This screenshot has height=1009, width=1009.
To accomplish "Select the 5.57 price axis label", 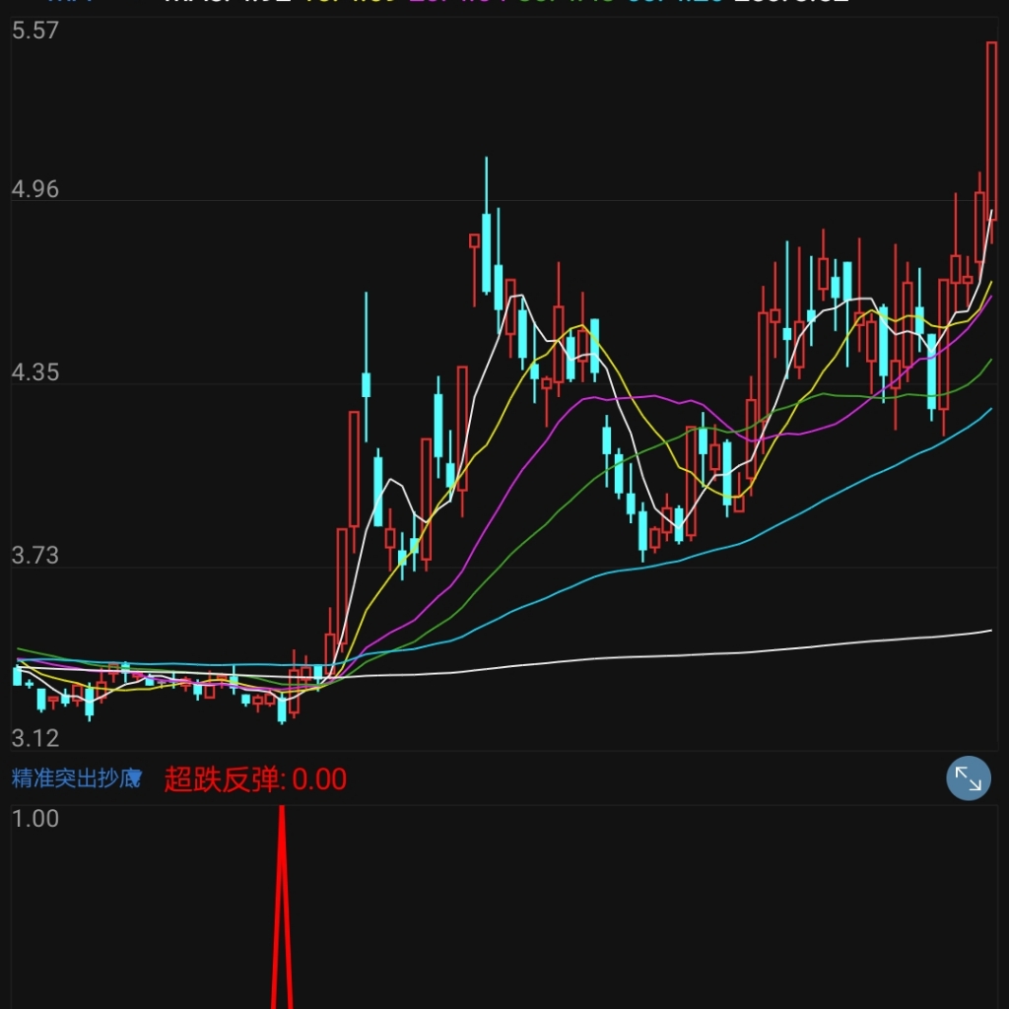I will (35, 31).
